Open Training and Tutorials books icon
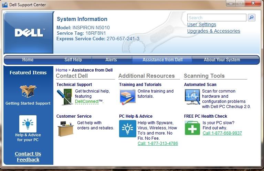 [x=127, y=97]
